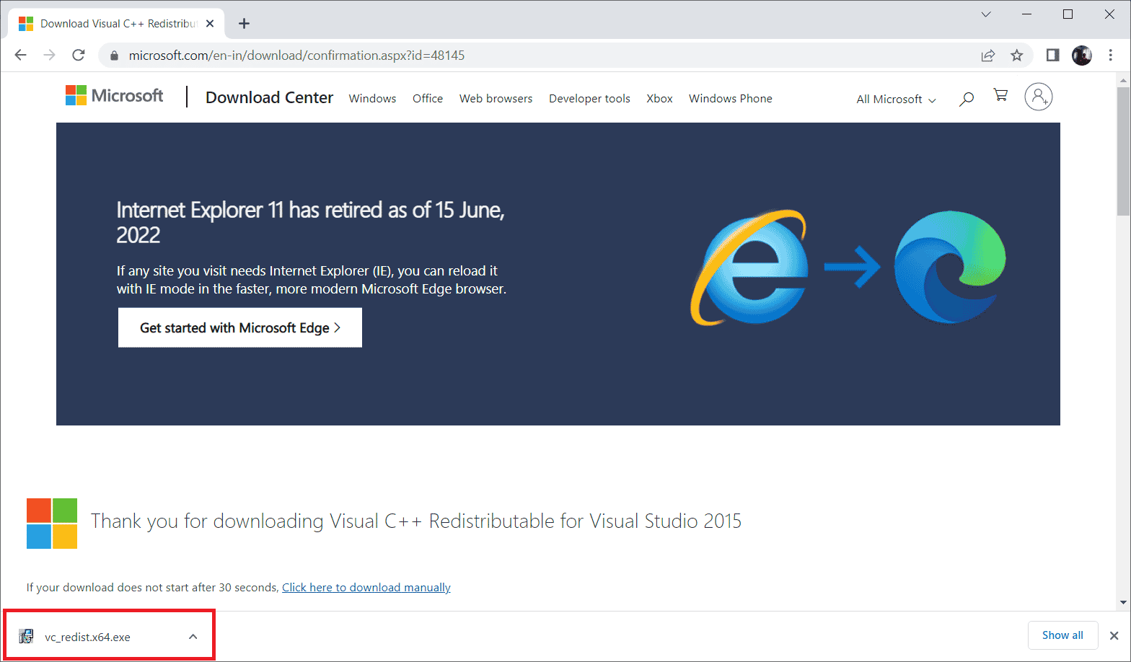Click Get started with Microsoft Edge
1131x662 pixels.
pos(240,327)
